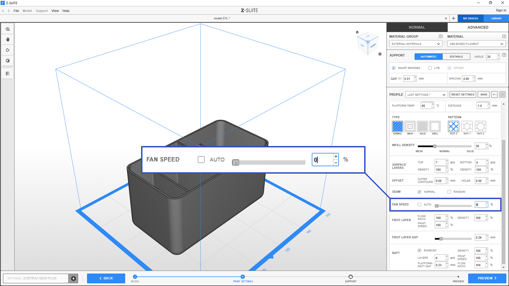This screenshot has height=286, width=509.
Task: Click the Preview button
Action: [x=487, y=278]
